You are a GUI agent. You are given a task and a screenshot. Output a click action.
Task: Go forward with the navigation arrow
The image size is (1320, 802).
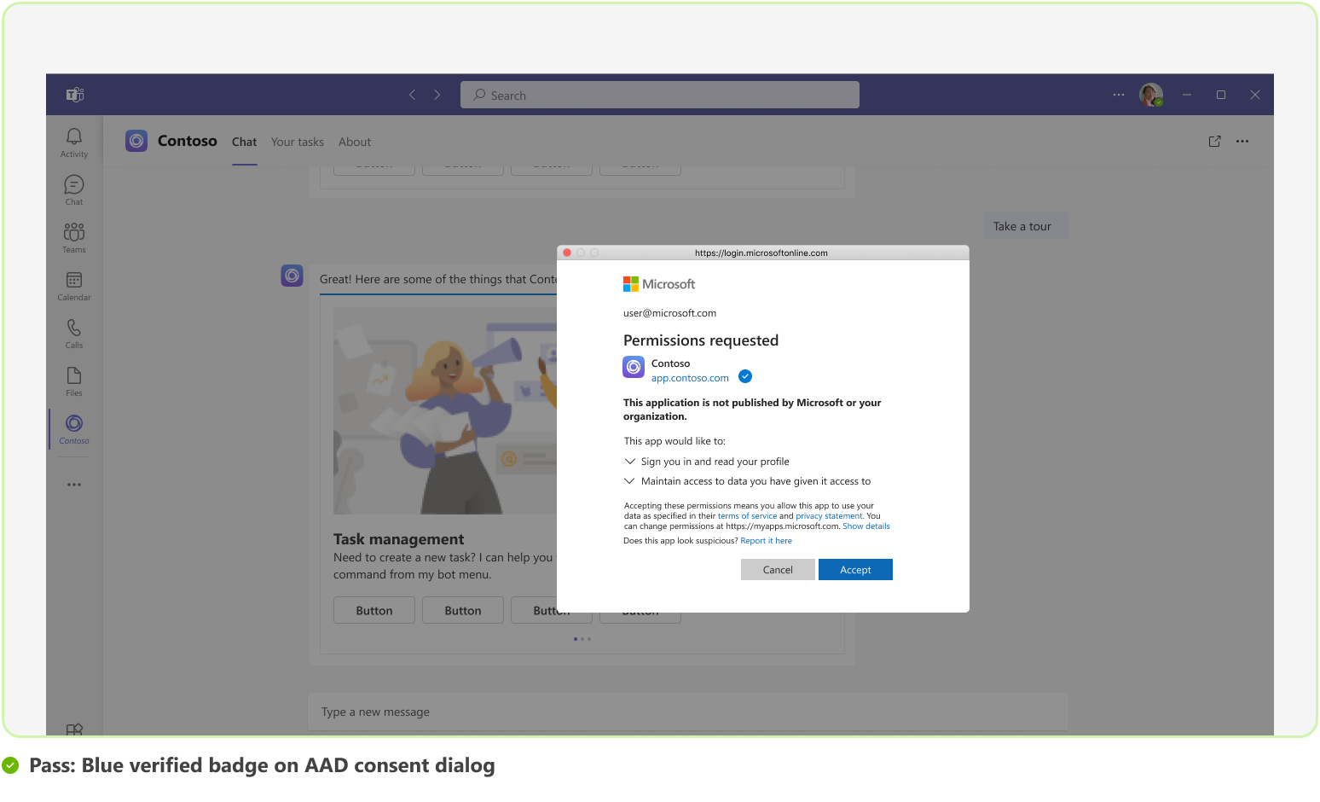[437, 95]
